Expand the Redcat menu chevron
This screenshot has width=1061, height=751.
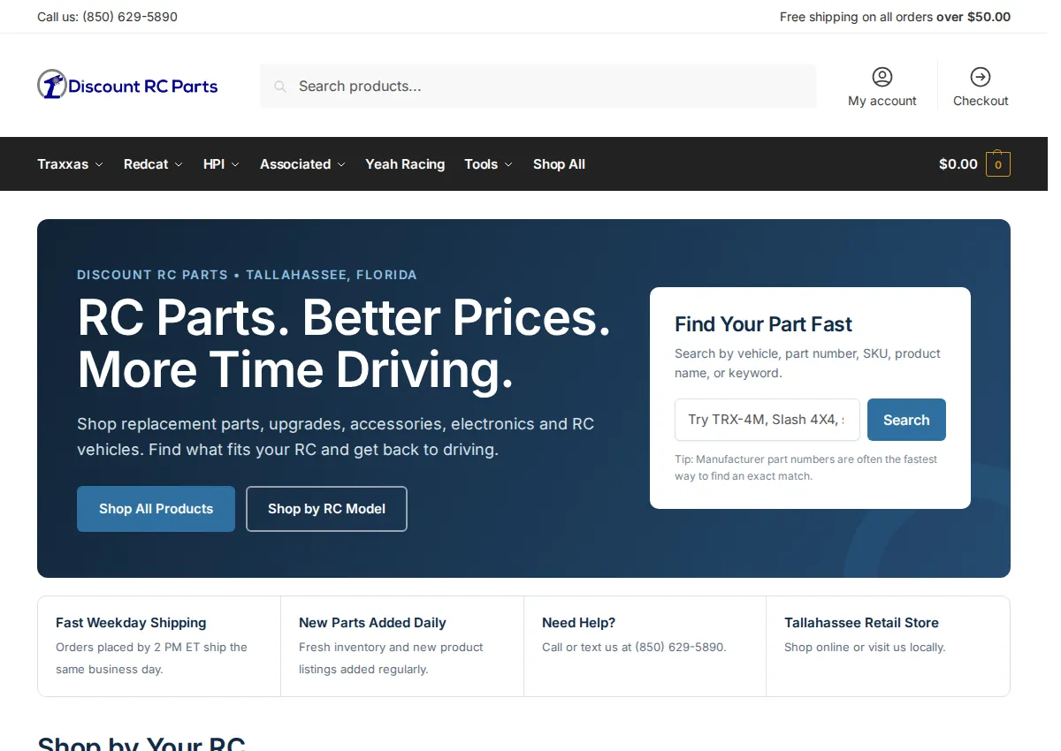pos(179,164)
